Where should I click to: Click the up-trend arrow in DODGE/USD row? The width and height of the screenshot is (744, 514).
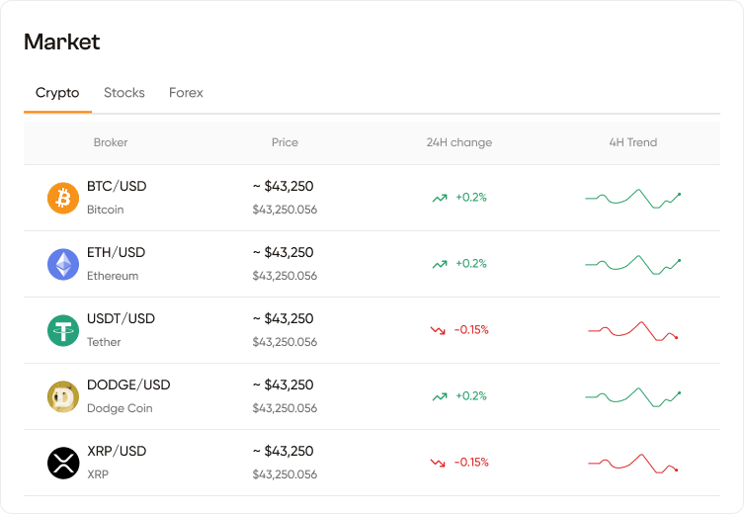point(440,396)
